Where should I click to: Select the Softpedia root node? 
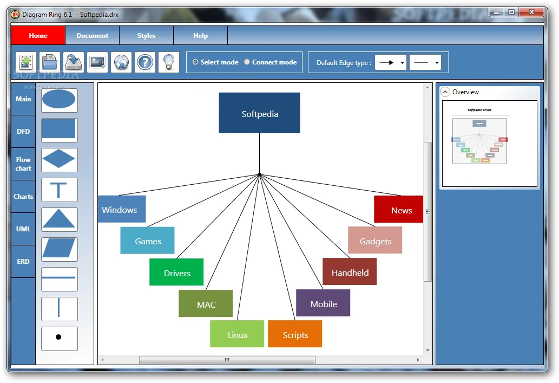click(260, 113)
